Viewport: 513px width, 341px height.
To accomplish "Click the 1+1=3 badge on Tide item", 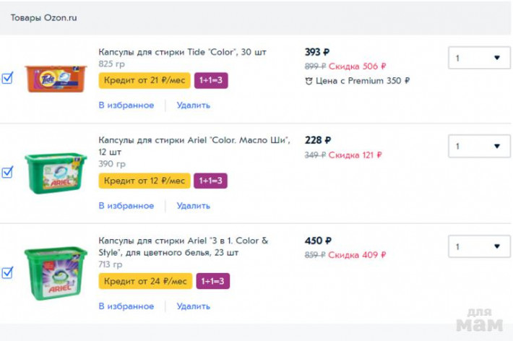I will pos(211,80).
